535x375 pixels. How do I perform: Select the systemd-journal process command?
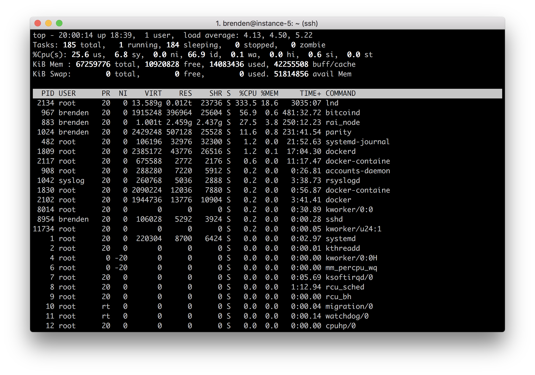358,142
